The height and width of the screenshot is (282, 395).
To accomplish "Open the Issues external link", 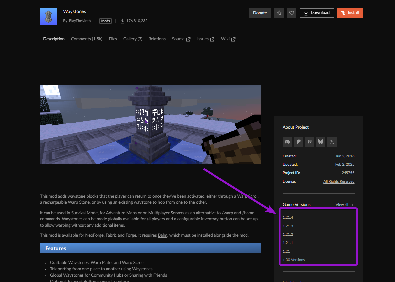I will (x=206, y=39).
